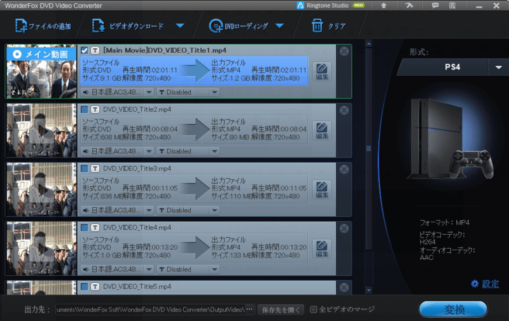Expand the DVD loading dropdown arrow
The width and height of the screenshot is (509, 321).
click(x=279, y=25)
